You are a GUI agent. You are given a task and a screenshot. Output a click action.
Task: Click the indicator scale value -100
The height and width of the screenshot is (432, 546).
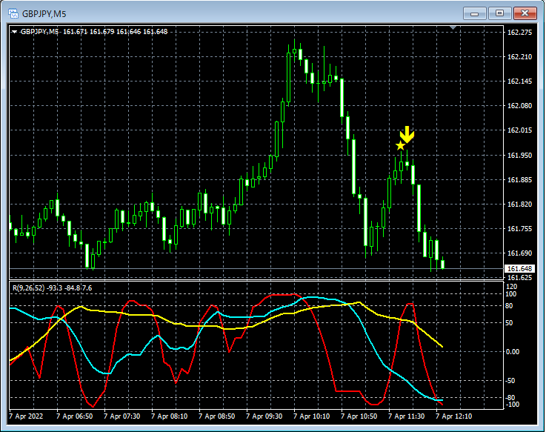[x=512, y=405]
